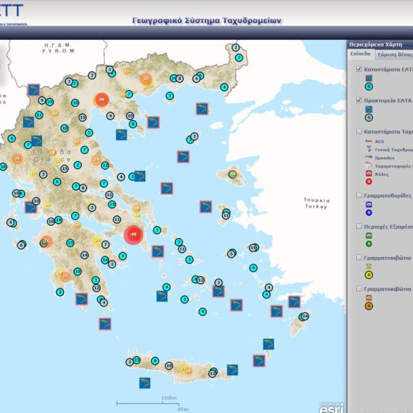Click the red 48 cluster over Athens
The image size is (413, 413).
pos(134,235)
